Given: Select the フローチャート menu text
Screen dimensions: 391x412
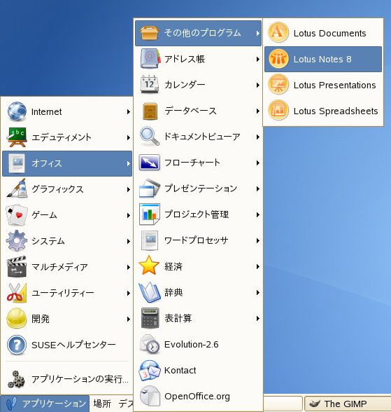Looking at the screenshot, I should [x=192, y=163].
